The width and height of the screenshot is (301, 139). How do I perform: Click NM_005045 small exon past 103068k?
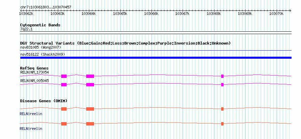click(222, 85)
